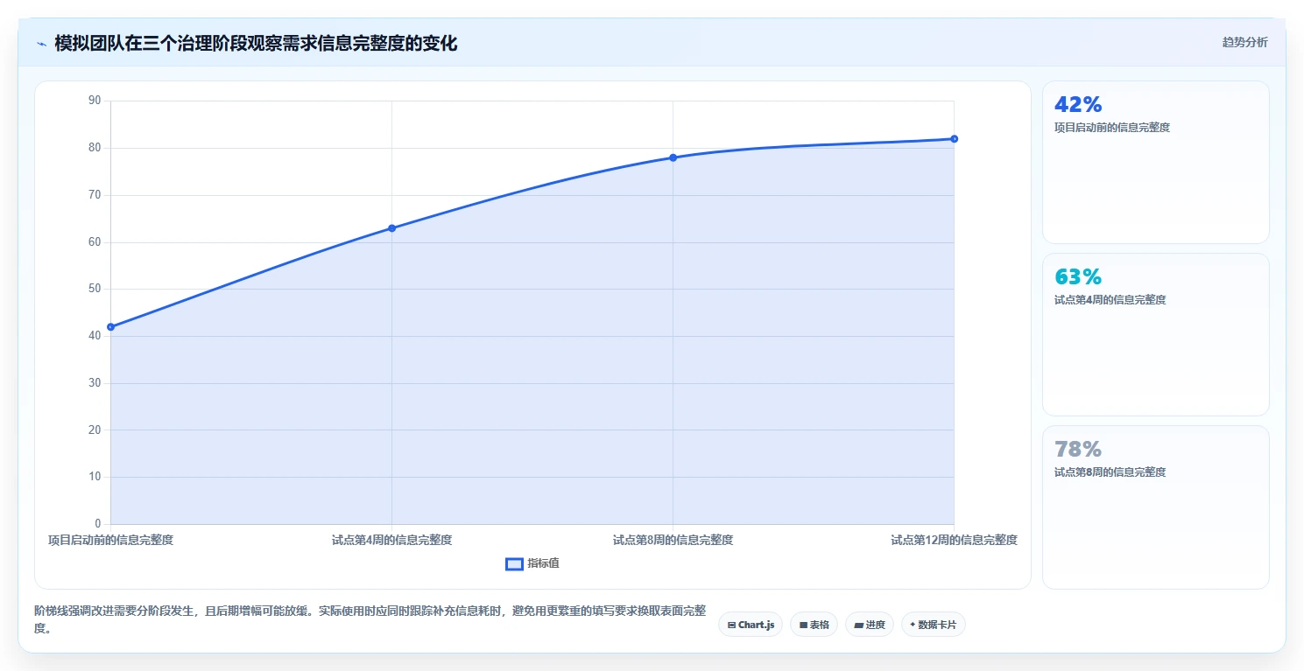This screenshot has height=671, width=1304.
Task: Select the 进度 tag
Action: [869, 625]
